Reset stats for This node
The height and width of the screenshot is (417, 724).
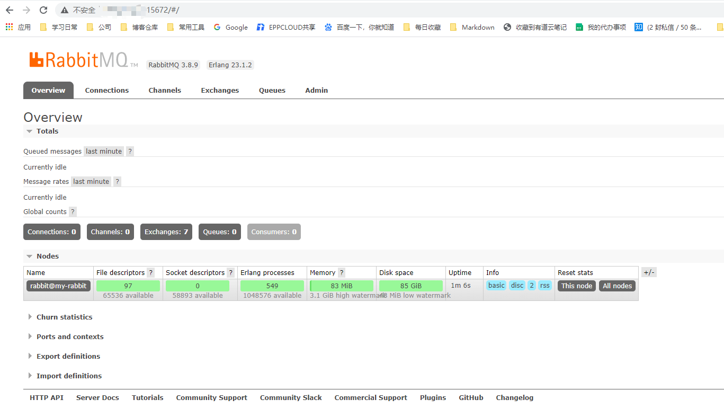point(577,286)
